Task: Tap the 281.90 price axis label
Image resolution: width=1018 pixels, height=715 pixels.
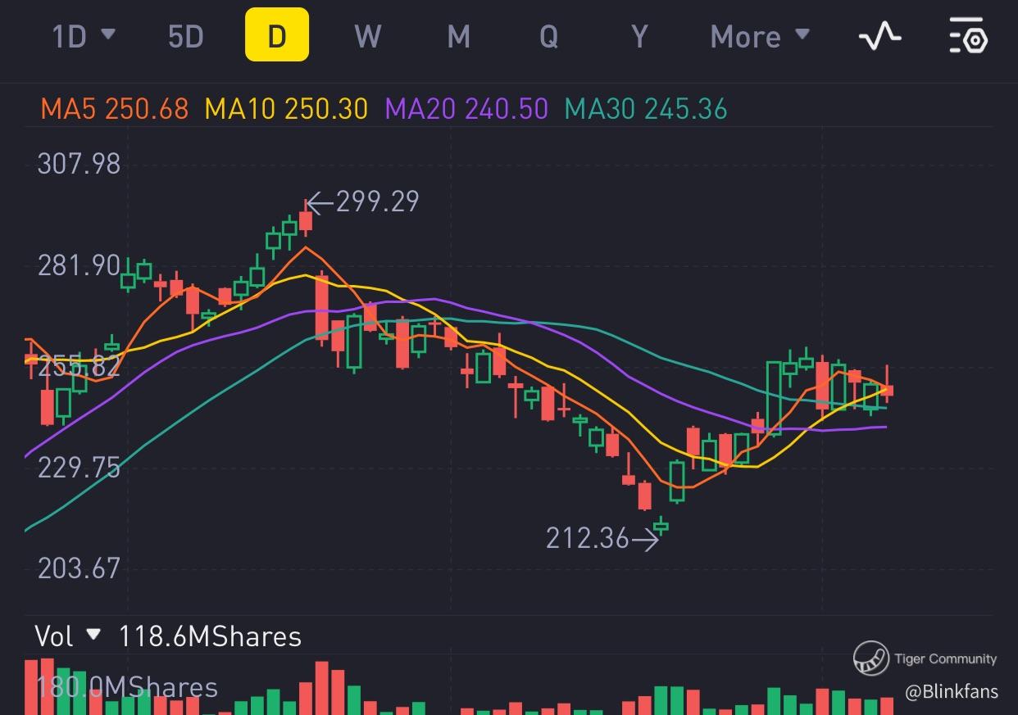Action: 79,265
